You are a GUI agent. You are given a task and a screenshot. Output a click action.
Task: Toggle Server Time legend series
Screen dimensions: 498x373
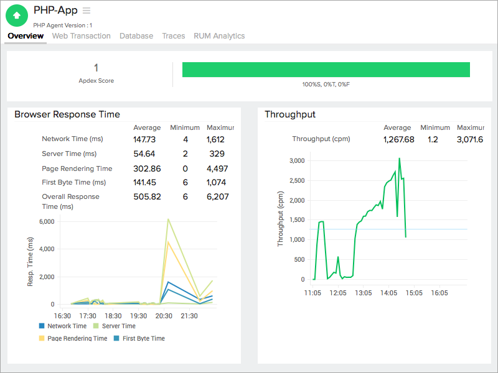[x=118, y=326]
